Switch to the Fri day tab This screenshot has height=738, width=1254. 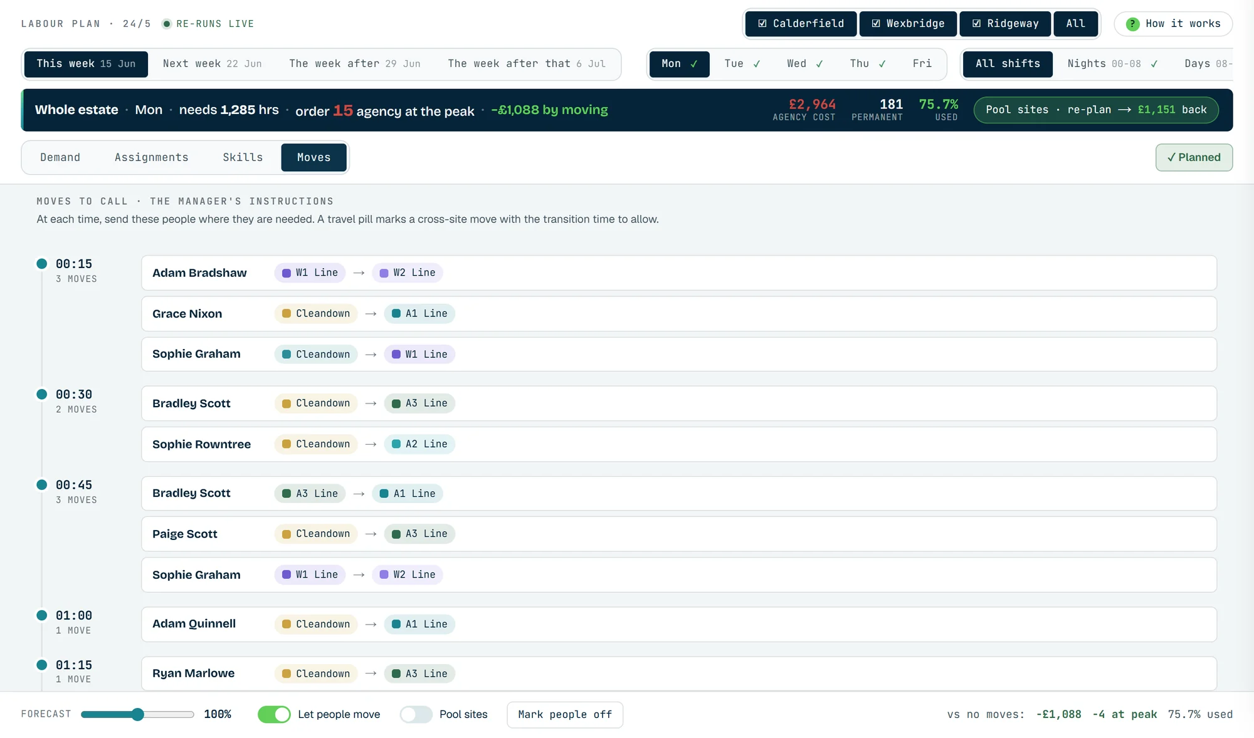click(922, 64)
